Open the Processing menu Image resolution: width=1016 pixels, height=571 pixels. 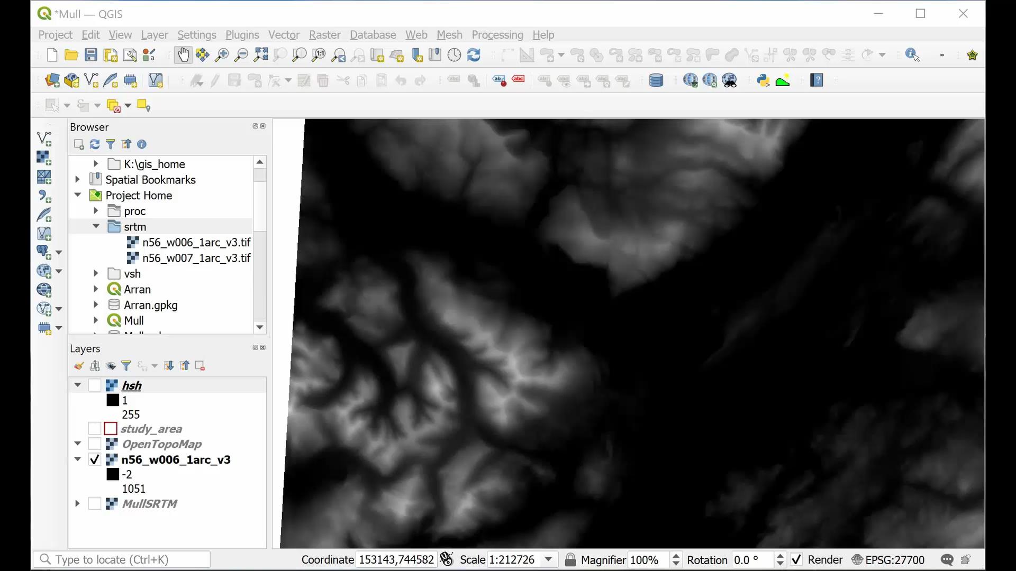coord(497,34)
